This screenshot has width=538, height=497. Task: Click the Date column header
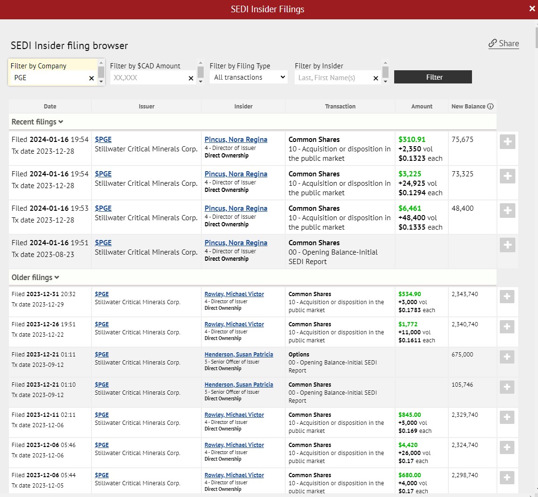[x=50, y=107]
